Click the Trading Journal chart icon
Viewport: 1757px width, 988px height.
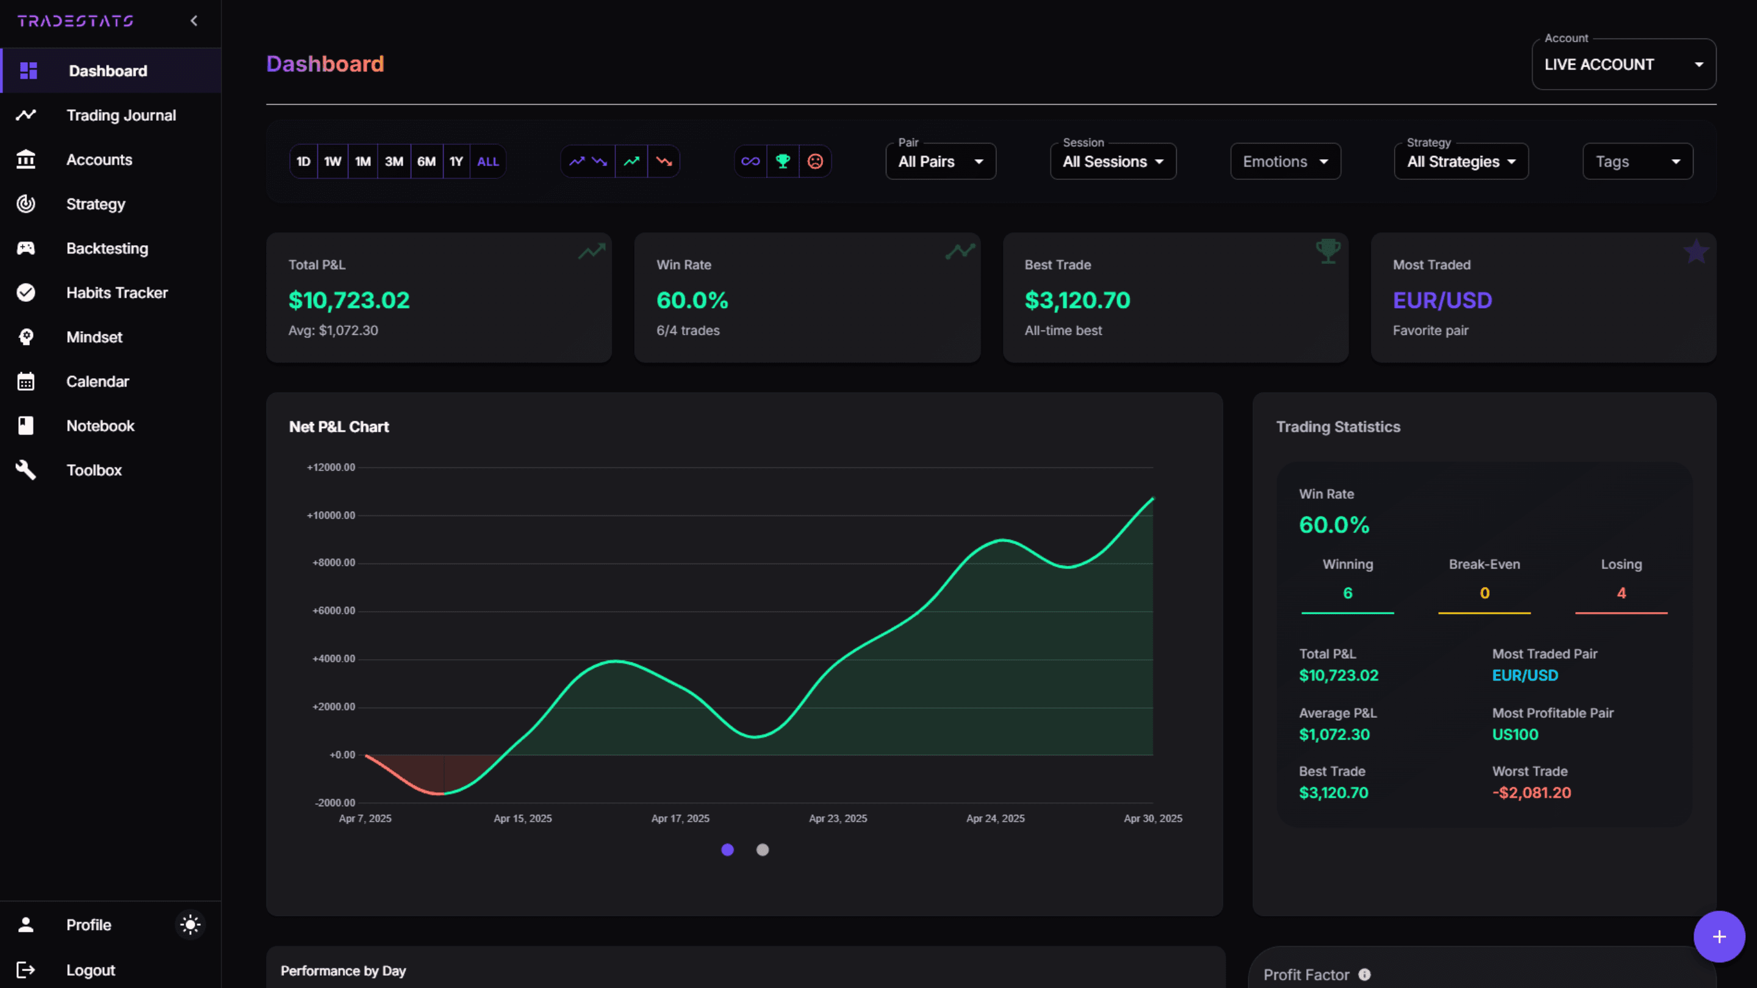click(x=26, y=115)
